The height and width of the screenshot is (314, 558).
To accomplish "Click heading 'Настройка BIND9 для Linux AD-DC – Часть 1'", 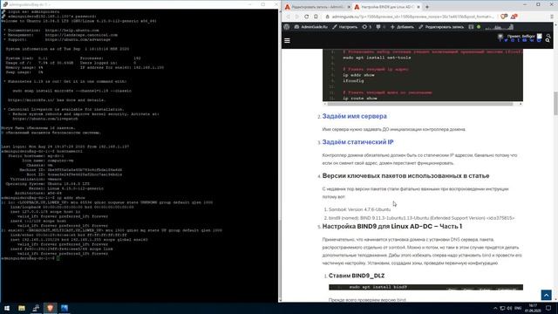I will 392,227.
